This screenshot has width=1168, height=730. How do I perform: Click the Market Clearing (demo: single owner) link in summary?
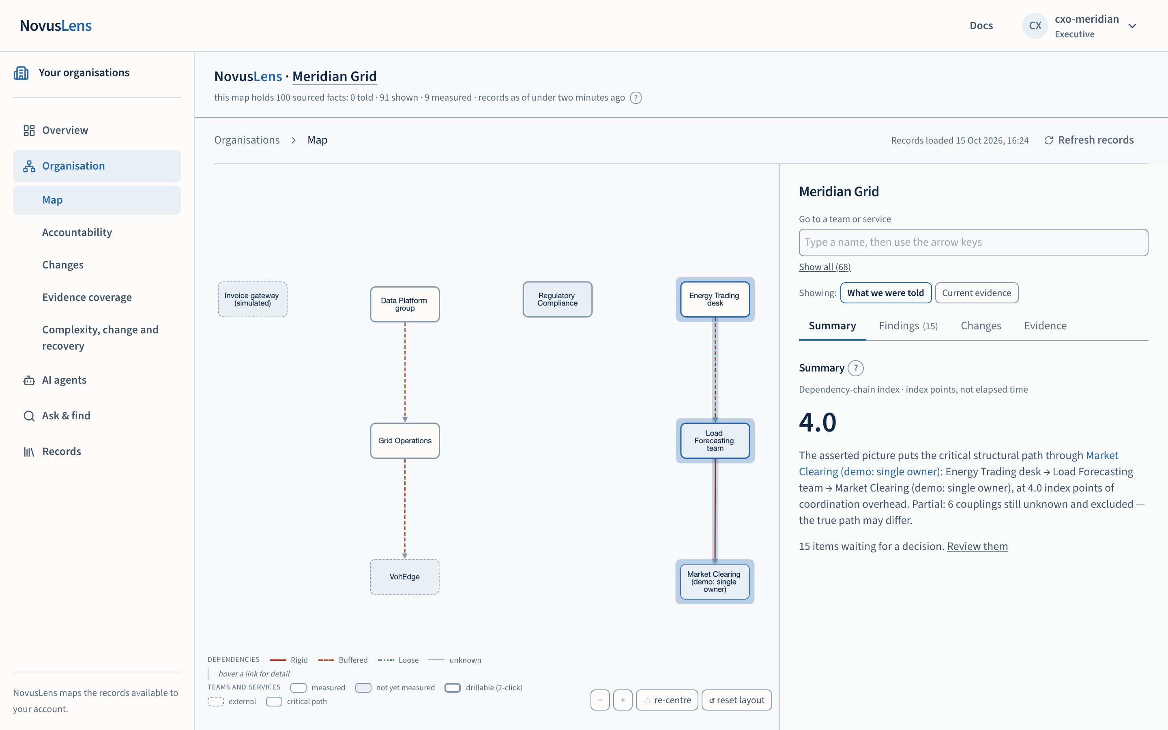tap(958, 464)
